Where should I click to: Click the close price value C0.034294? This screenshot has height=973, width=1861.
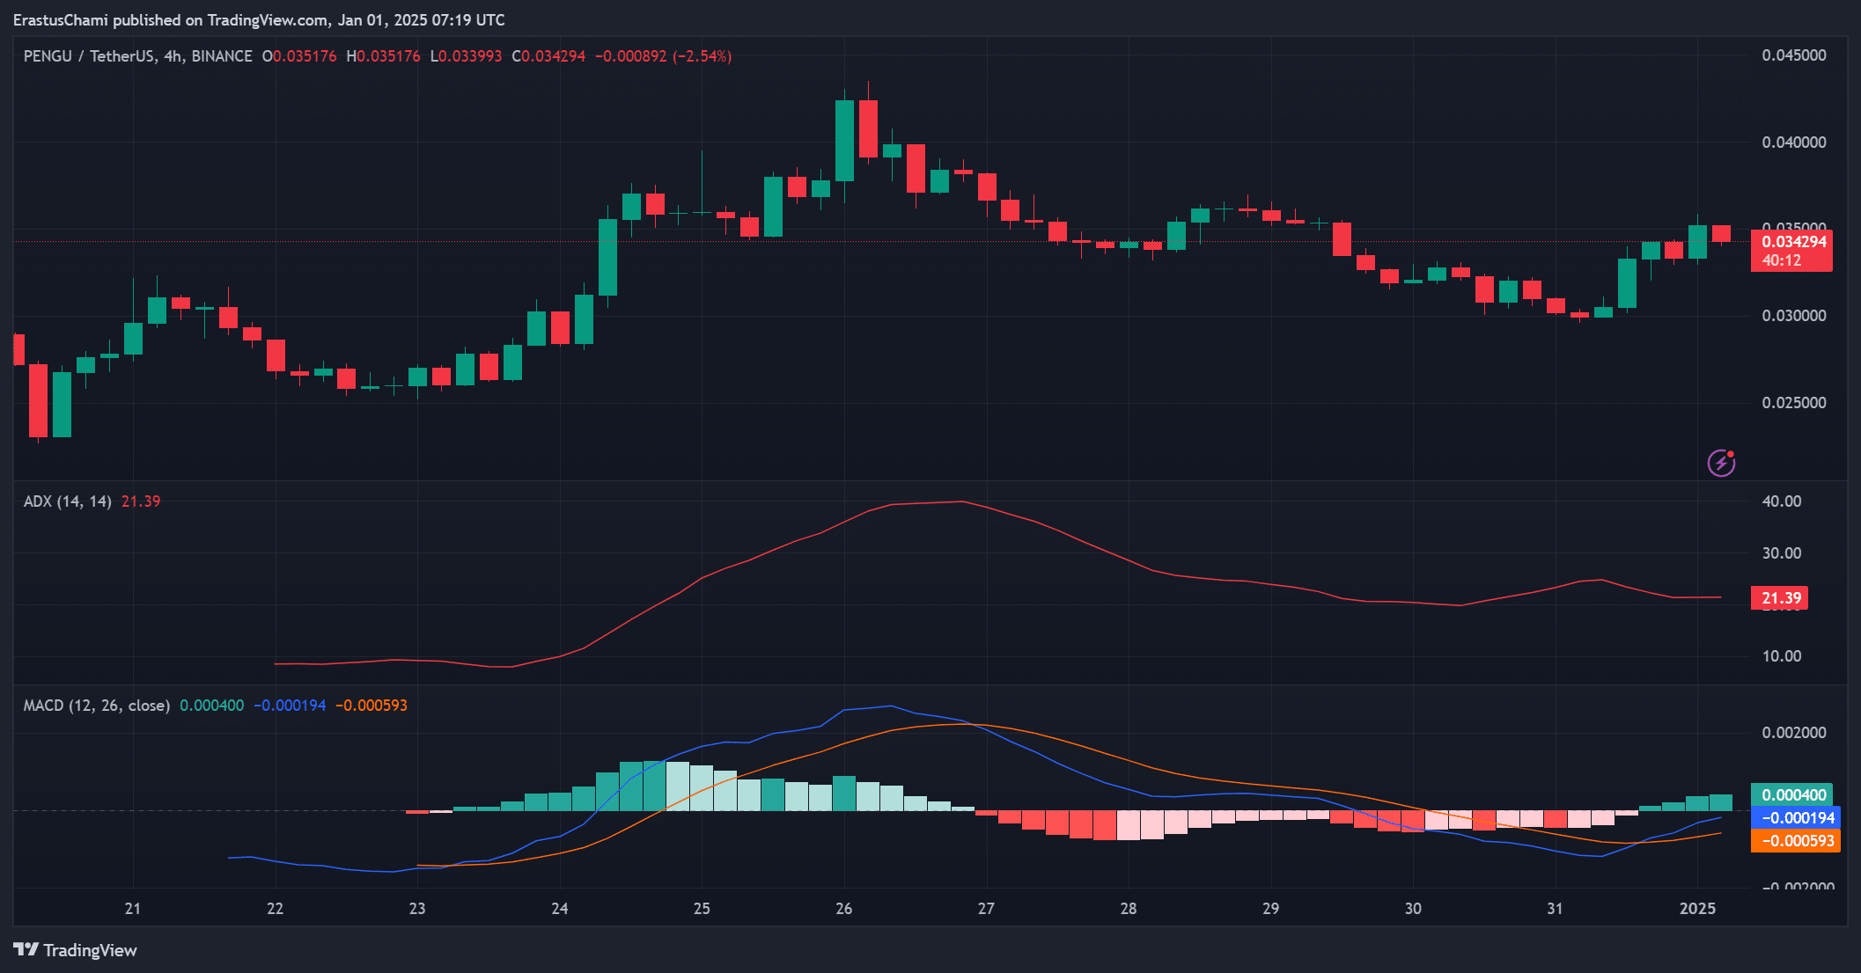pos(548,56)
